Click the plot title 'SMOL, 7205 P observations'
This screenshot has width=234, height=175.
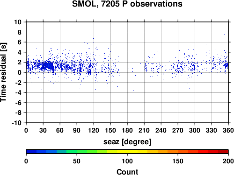coord(127,4)
